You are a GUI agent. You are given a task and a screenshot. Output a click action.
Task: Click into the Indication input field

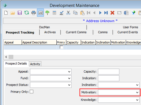pyautogui.click(x=109, y=78)
